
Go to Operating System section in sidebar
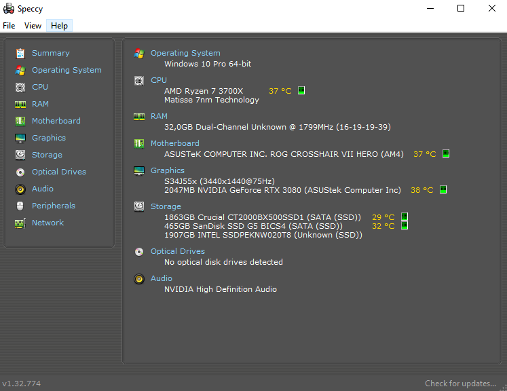click(x=67, y=70)
